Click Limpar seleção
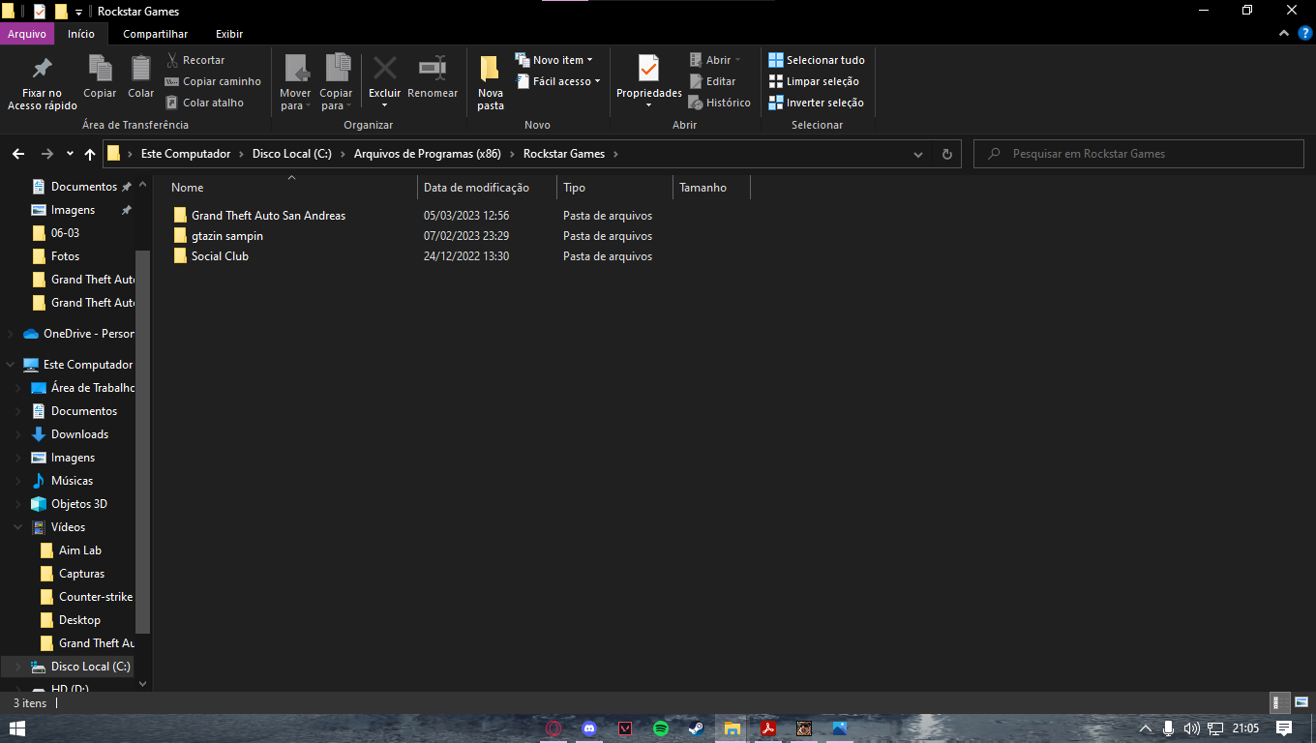This screenshot has width=1316, height=743. pos(814,81)
